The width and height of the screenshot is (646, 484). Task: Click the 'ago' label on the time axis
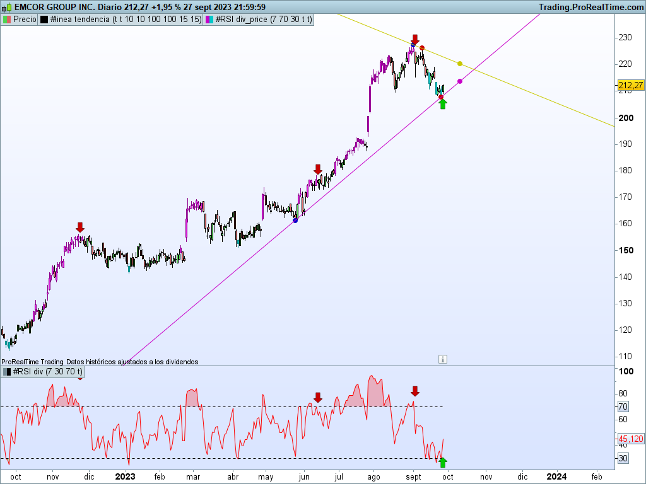(373, 477)
